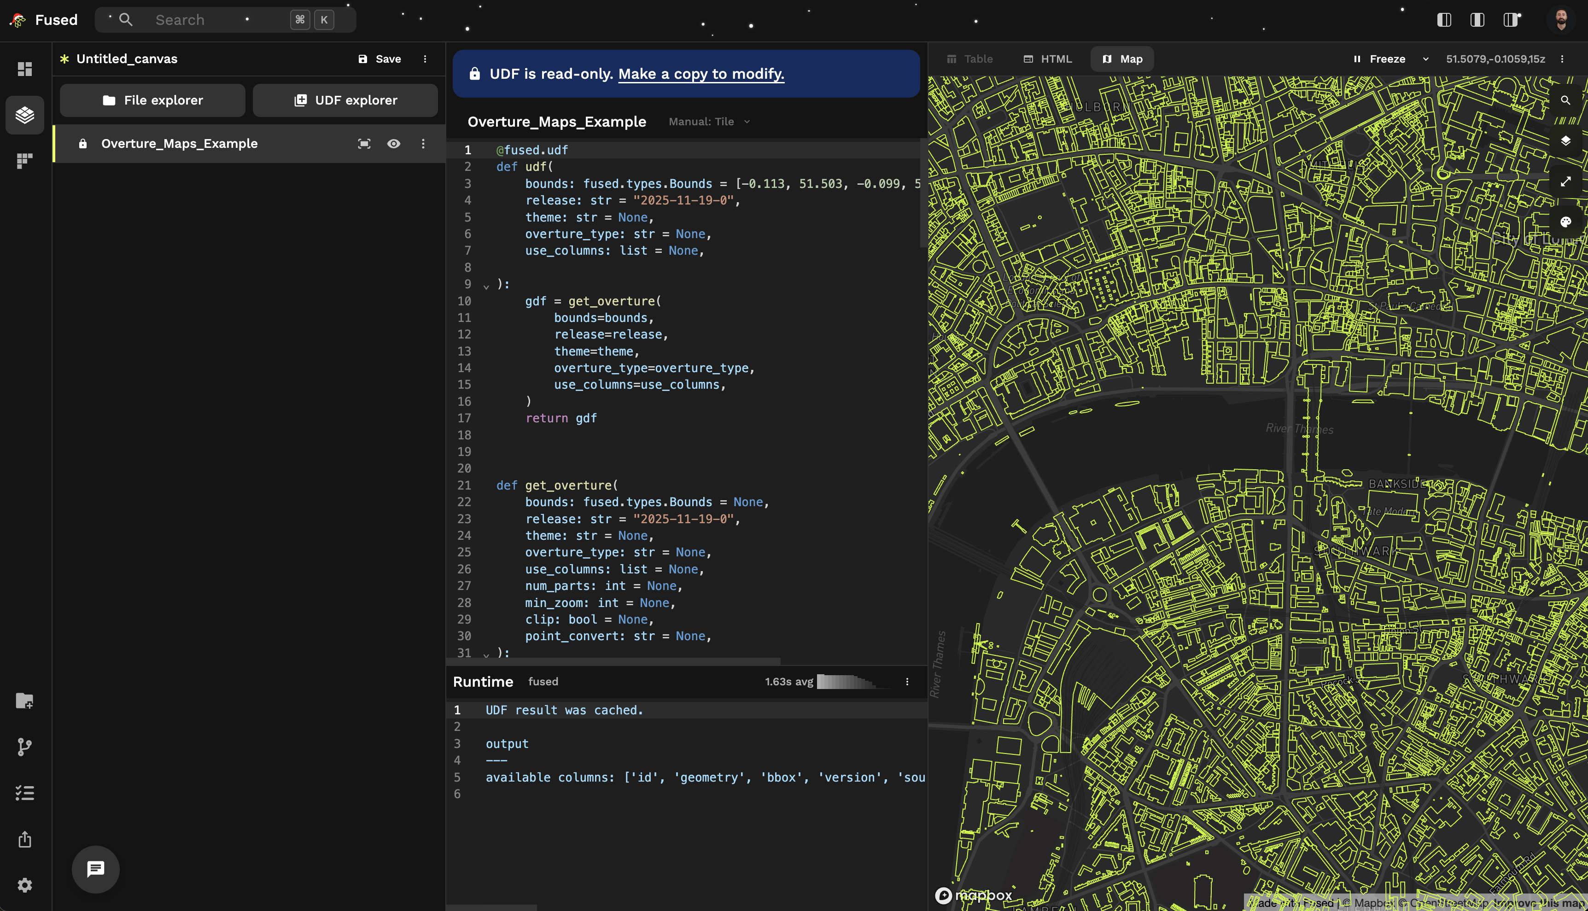The height and width of the screenshot is (911, 1588).
Task: Open the dashboard icon at the top of sidebar
Action: 24,69
